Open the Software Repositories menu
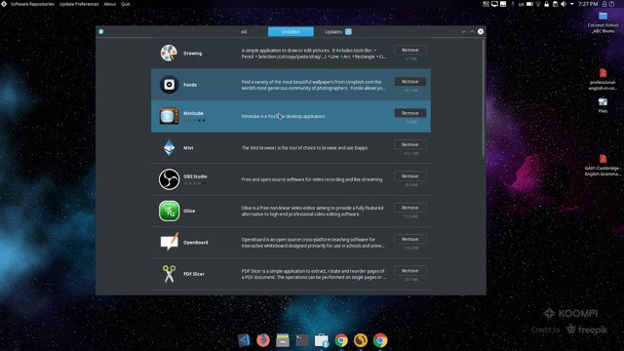 click(x=32, y=4)
